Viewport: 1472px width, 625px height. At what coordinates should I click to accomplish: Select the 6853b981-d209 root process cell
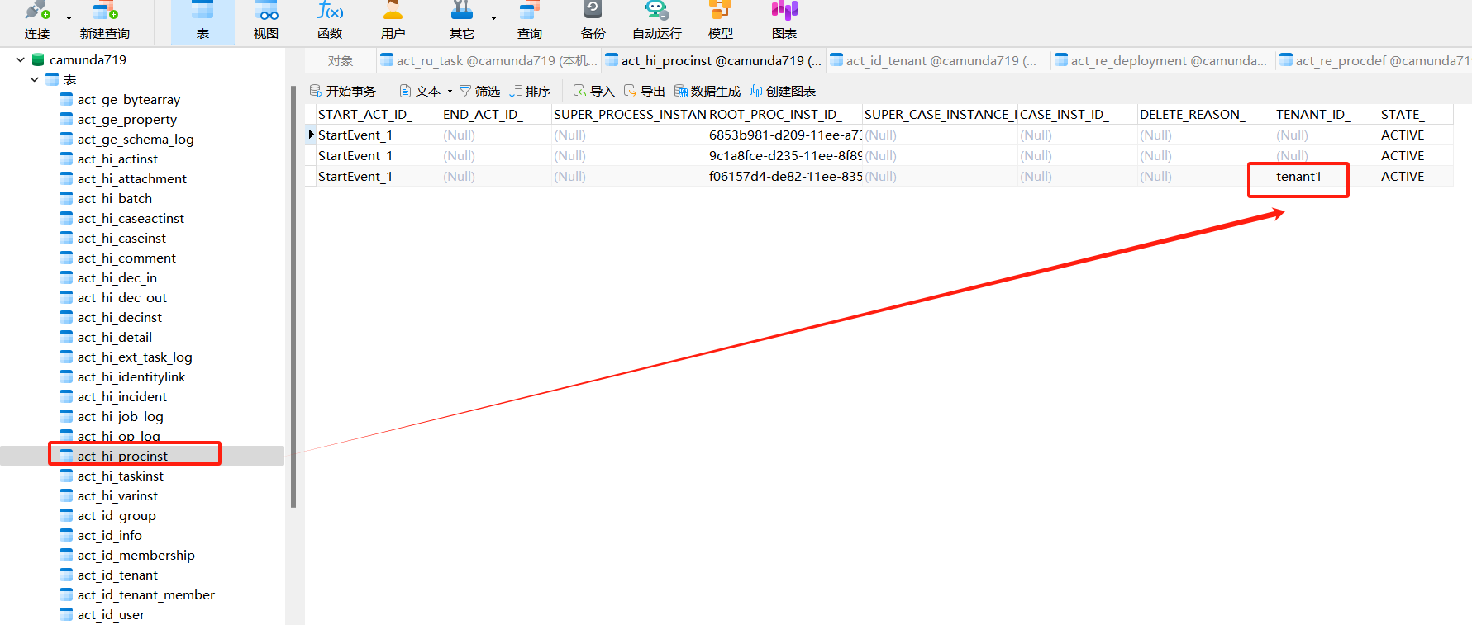pyautogui.click(x=784, y=135)
